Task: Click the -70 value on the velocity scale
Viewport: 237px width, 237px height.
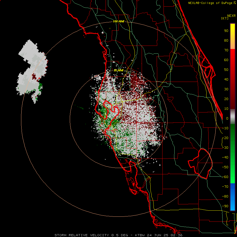Action: point(225,186)
